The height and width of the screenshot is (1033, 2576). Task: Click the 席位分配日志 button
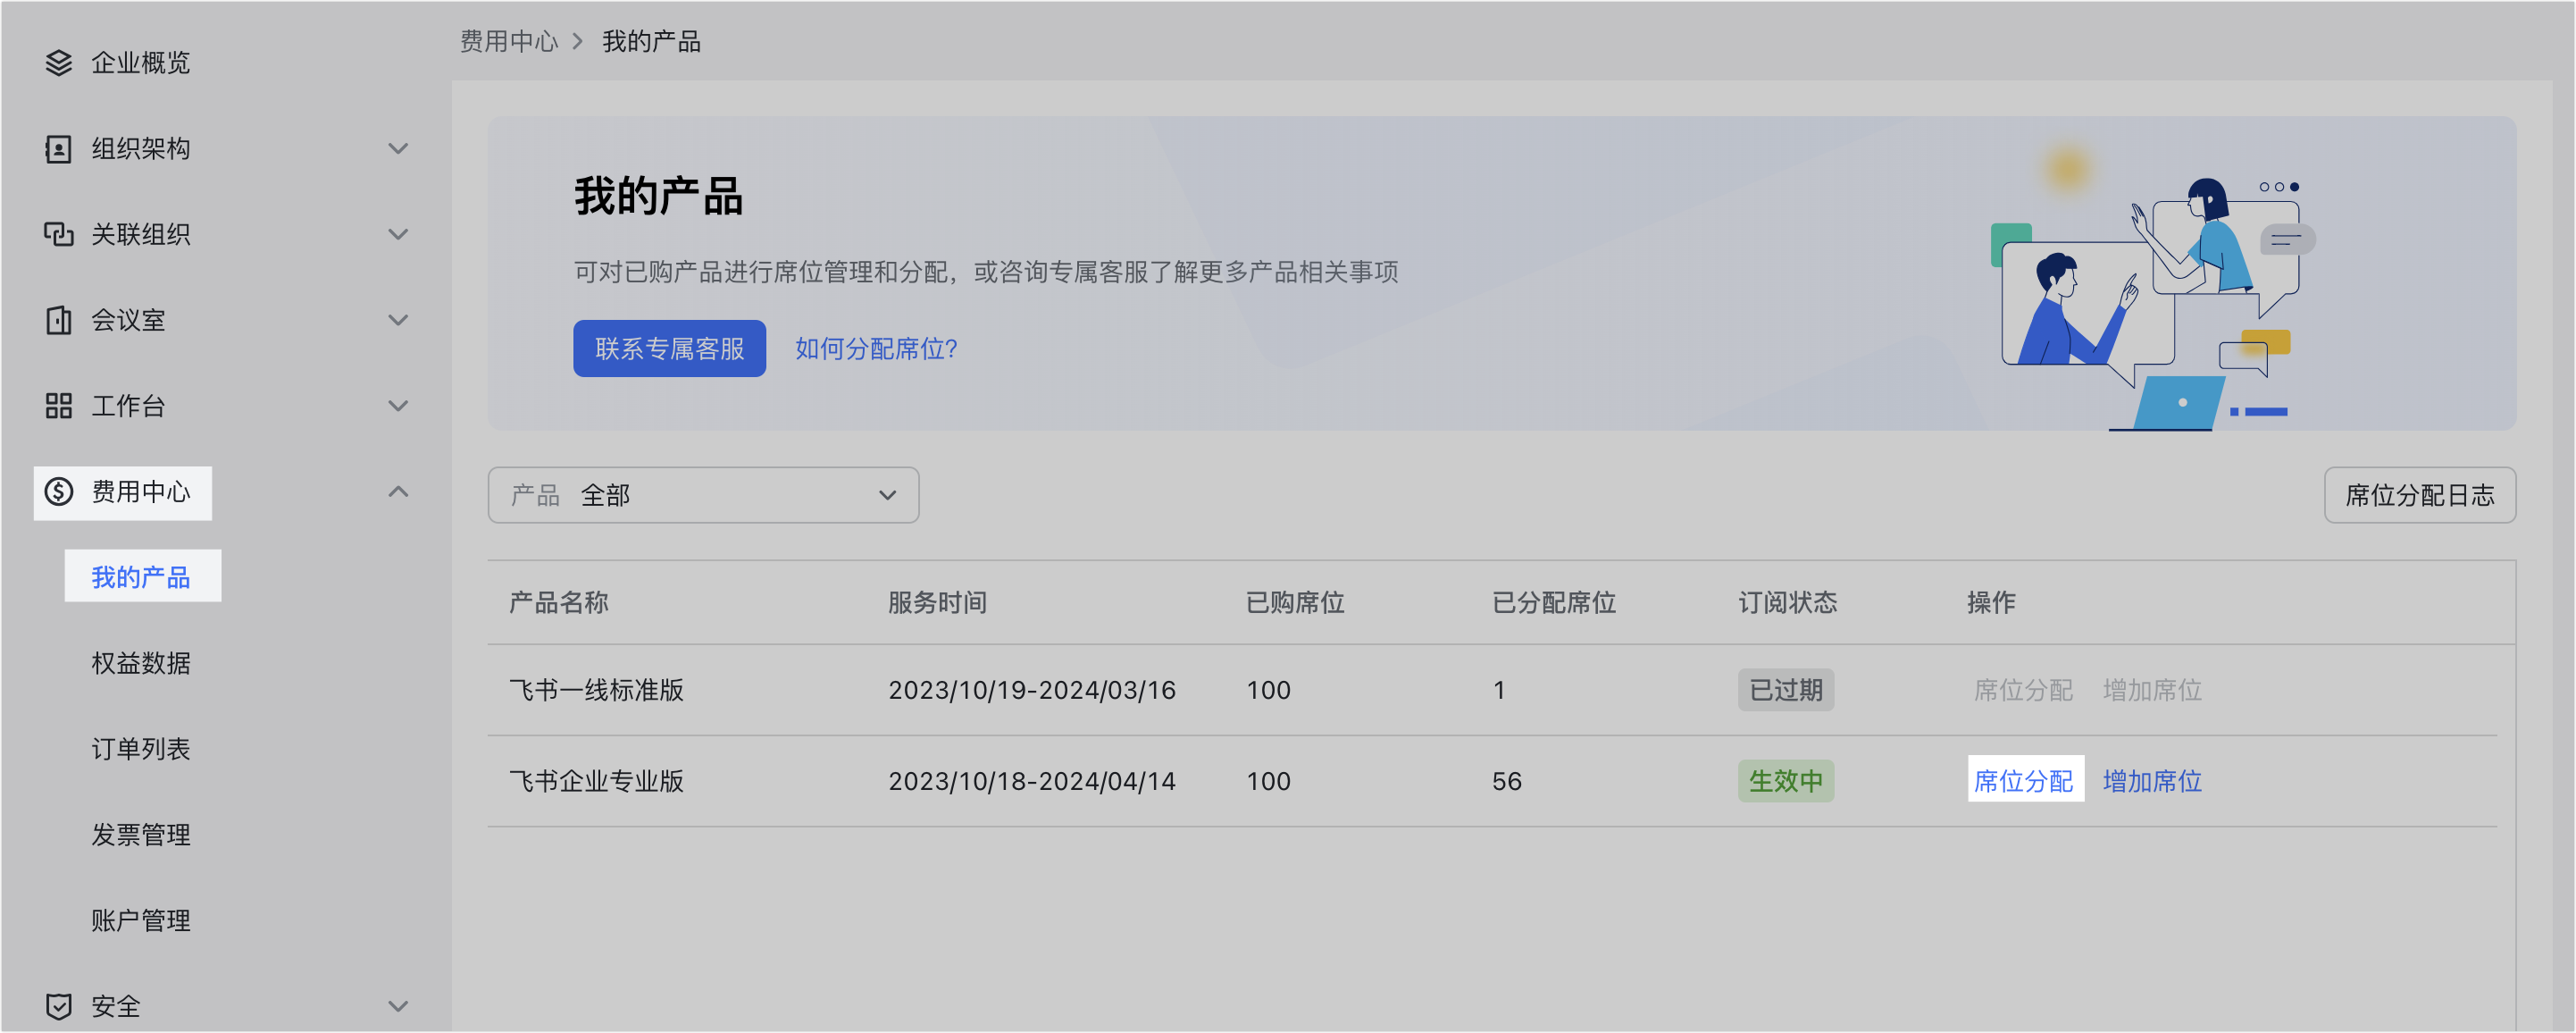[x=2419, y=495]
